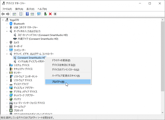The height and width of the screenshot is (120, 165).
Task: Click the red X uninstall device icon
Action: 50,14
